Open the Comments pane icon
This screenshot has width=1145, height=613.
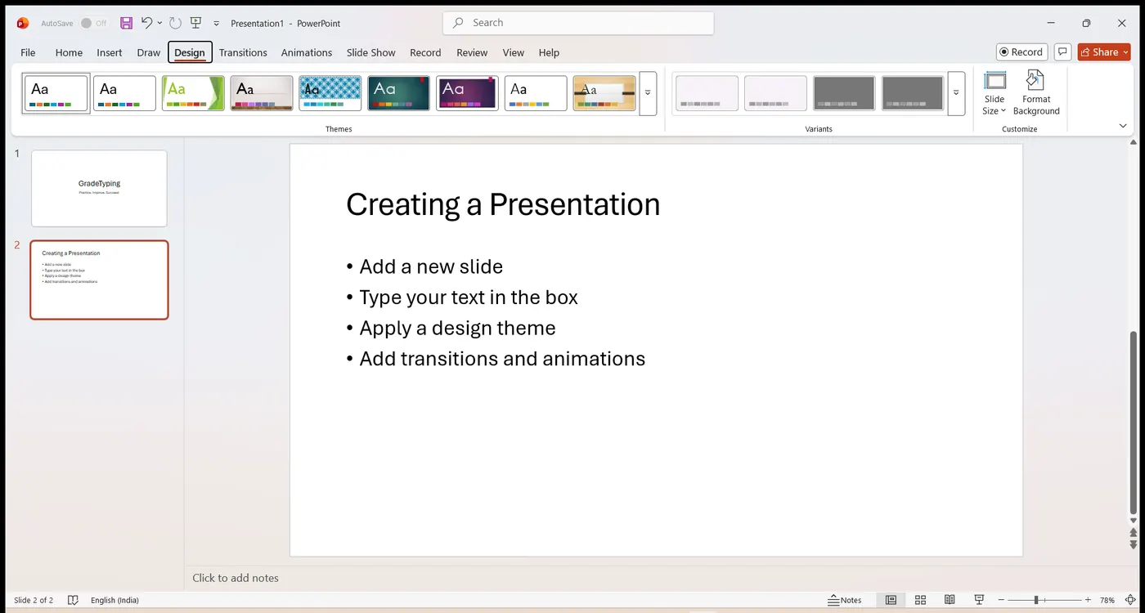pyautogui.click(x=1062, y=51)
